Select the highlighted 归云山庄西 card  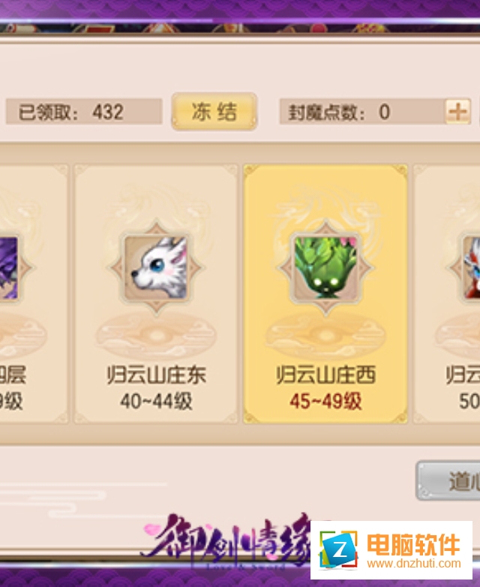pyautogui.click(x=325, y=293)
